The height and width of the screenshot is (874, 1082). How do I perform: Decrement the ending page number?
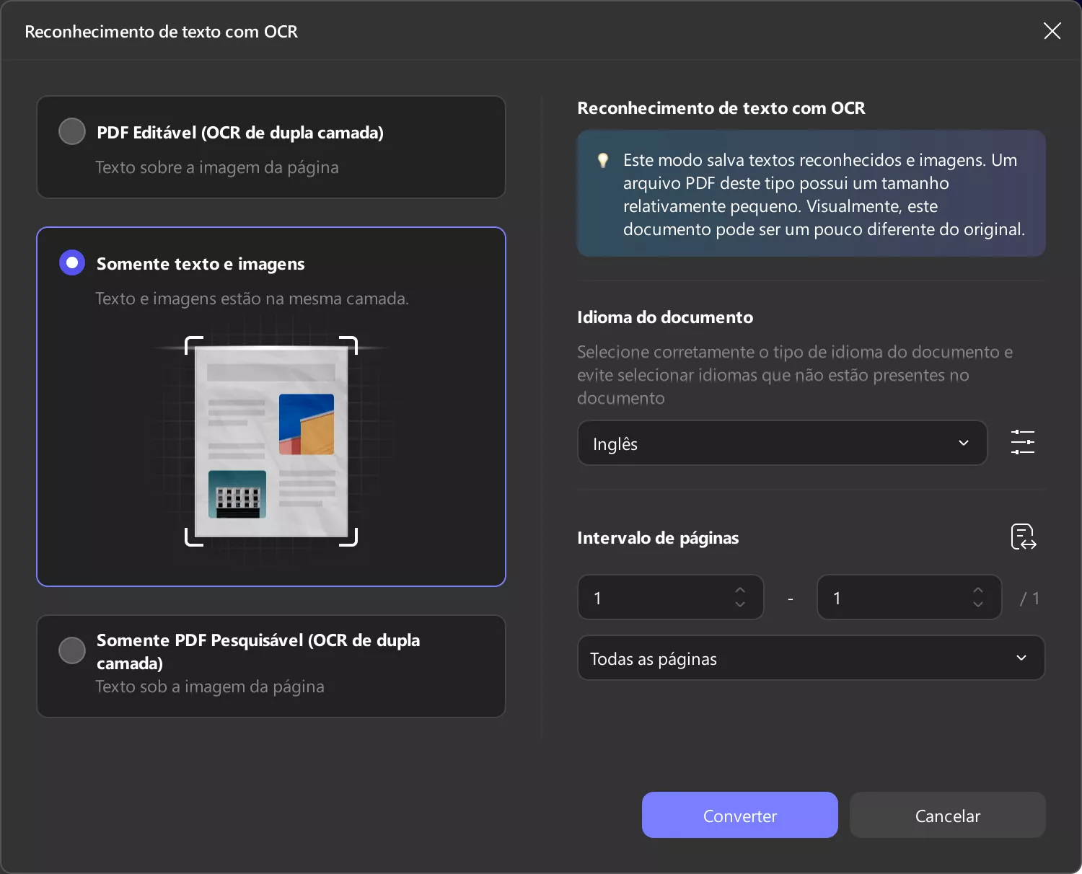coord(978,604)
